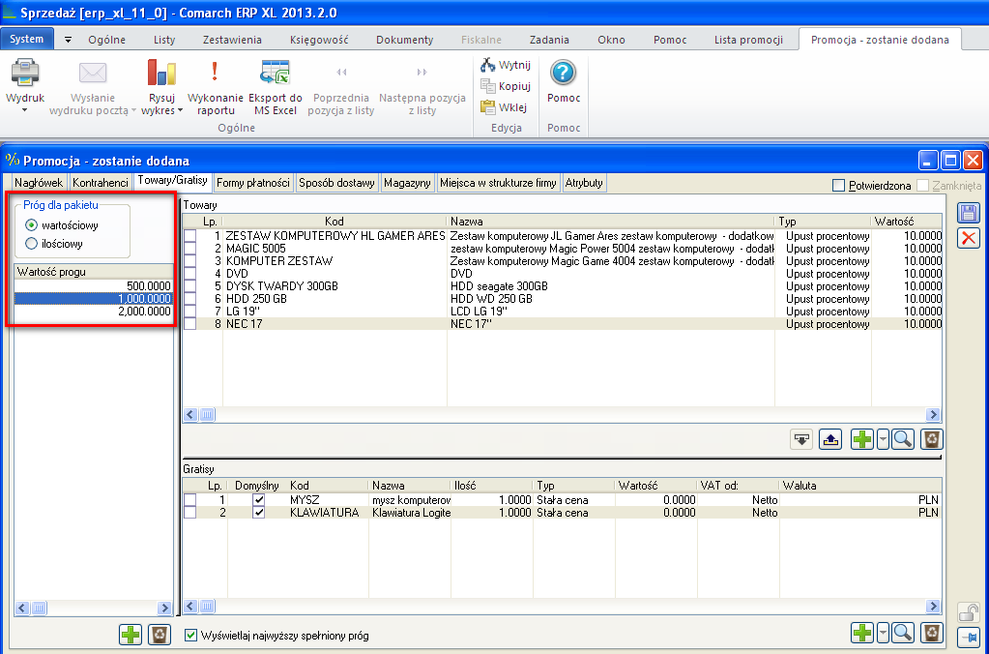Add new threshold value with green plus

point(131,634)
